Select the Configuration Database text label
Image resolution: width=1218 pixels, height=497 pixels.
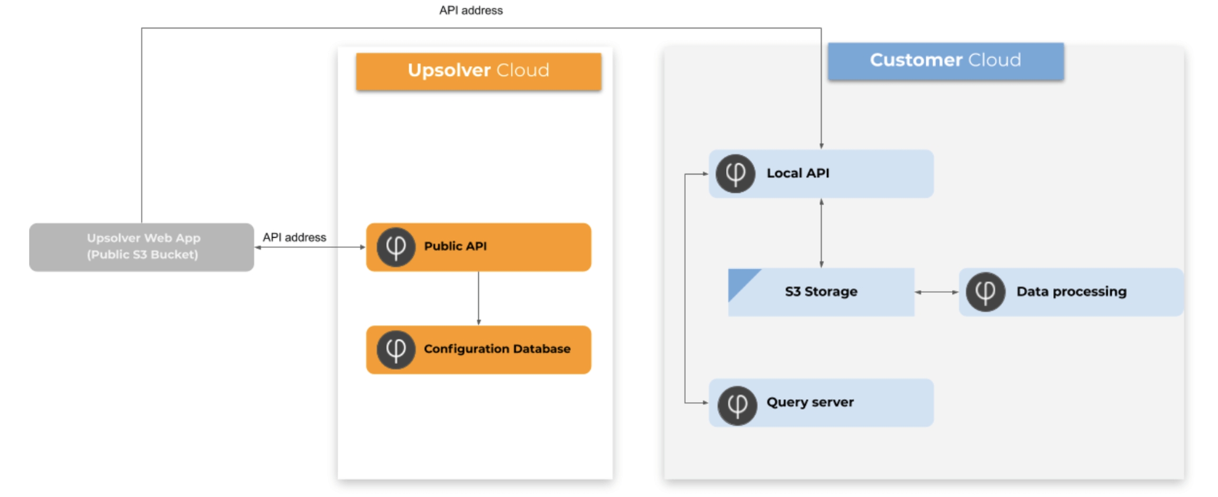coord(497,349)
